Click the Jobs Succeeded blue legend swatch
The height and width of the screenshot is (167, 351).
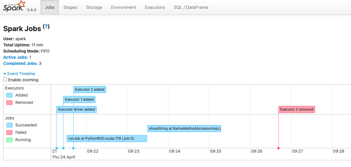click(x=9, y=125)
